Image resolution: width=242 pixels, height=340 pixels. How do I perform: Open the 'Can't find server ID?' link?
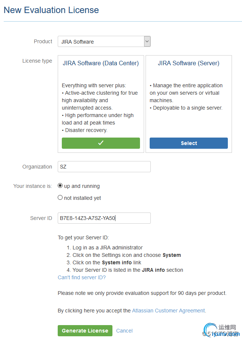pos(82,277)
